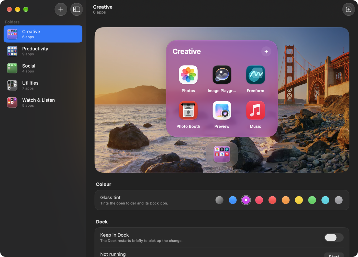This screenshot has height=257, width=358.
Task: Pick the blue glass tint swatch
Action: [x=233, y=200]
